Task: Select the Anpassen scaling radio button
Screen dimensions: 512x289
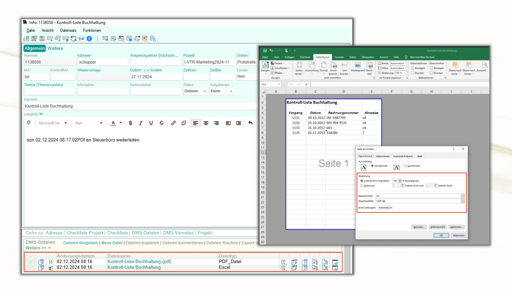Action: coord(362,186)
